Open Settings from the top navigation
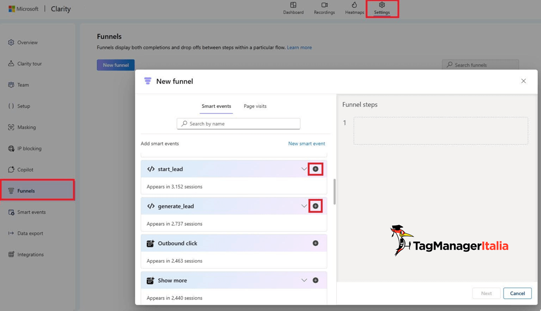 382,9
